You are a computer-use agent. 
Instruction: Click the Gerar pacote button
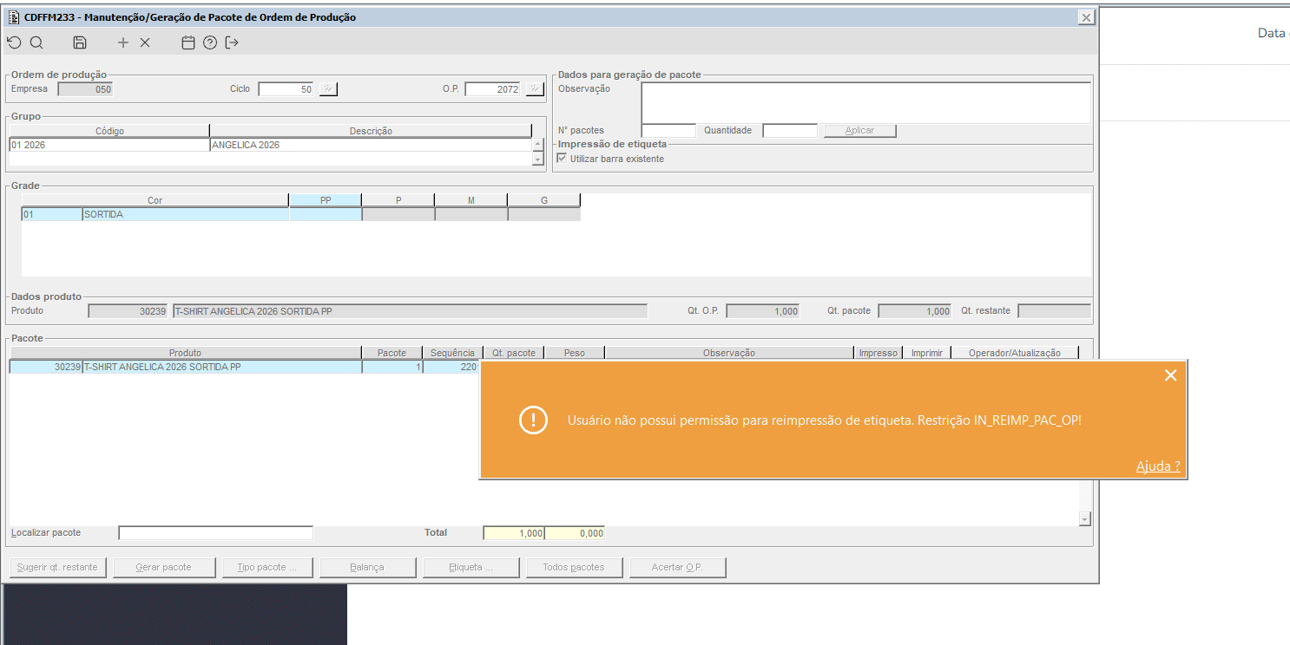[163, 567]
